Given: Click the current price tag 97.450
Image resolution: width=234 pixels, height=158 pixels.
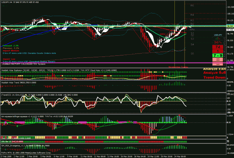Looking at the screenshot, I should 230,30.
